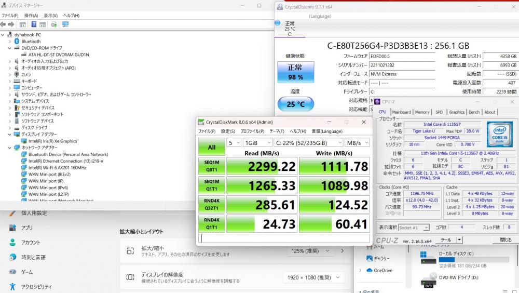Image resolution: width=519 pixels, height=293 pixels.
Task: Click the comment text field in CrystalDiskMark
Action: [284, 238]
